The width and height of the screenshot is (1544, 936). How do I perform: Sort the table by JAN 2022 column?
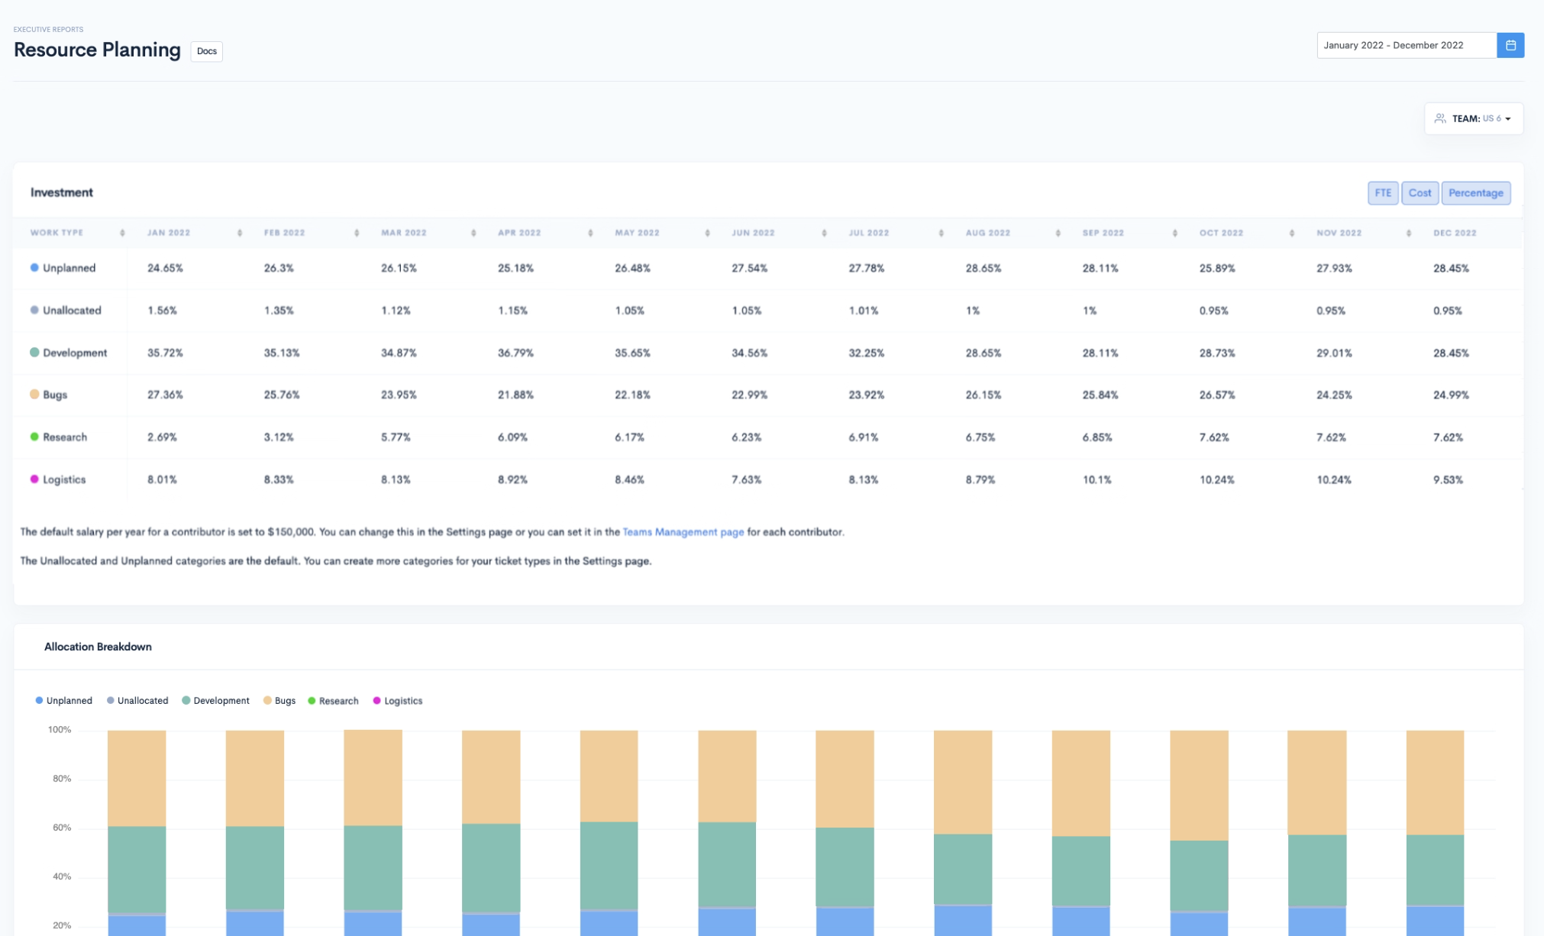click(239, 234)
